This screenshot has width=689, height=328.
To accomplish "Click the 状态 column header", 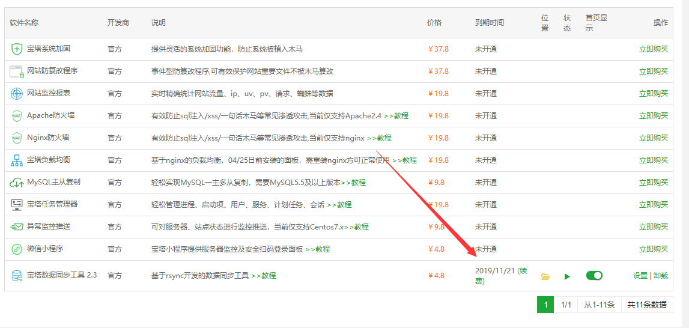I will [x=567, y=23].
